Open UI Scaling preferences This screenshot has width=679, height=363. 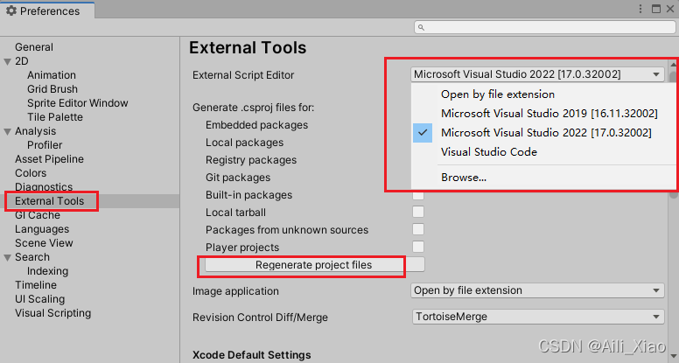point(40,299)
